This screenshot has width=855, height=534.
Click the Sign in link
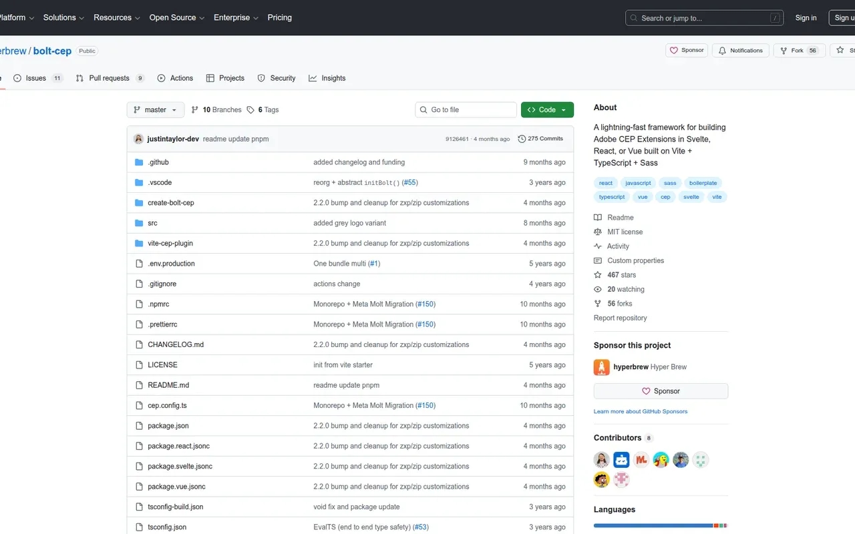(x=806, y=18)
